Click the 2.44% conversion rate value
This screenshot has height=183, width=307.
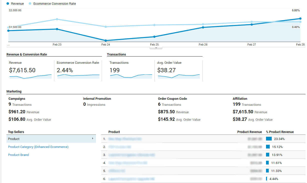[x=65, y=70]
